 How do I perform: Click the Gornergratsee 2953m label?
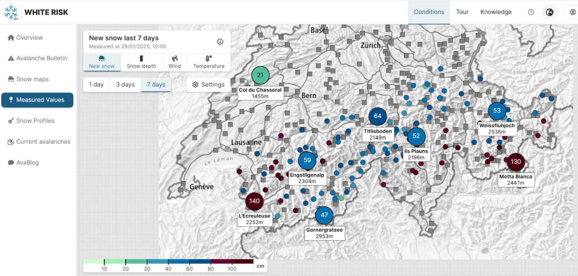pos(324,233)
